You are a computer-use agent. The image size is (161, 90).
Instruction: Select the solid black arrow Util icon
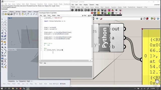pyautogui.click(x=116, y=10)
